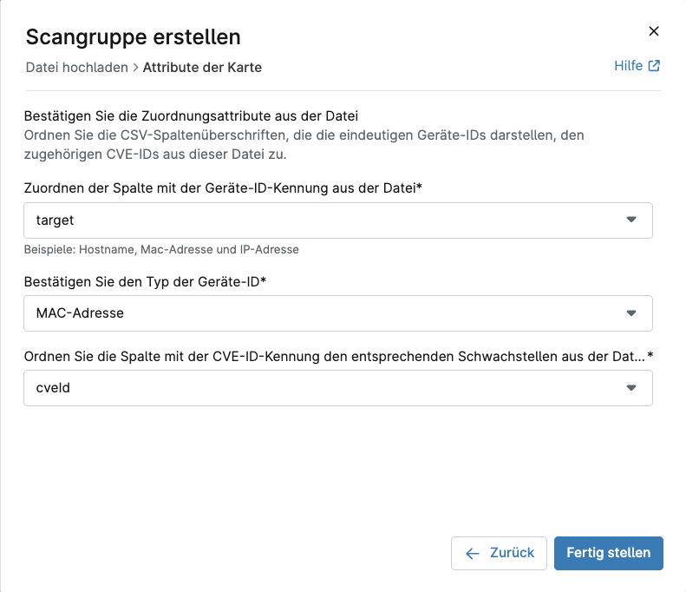Click the Zurück button
Viewport: 686px width, 592px height.
[x=499, y=553]
